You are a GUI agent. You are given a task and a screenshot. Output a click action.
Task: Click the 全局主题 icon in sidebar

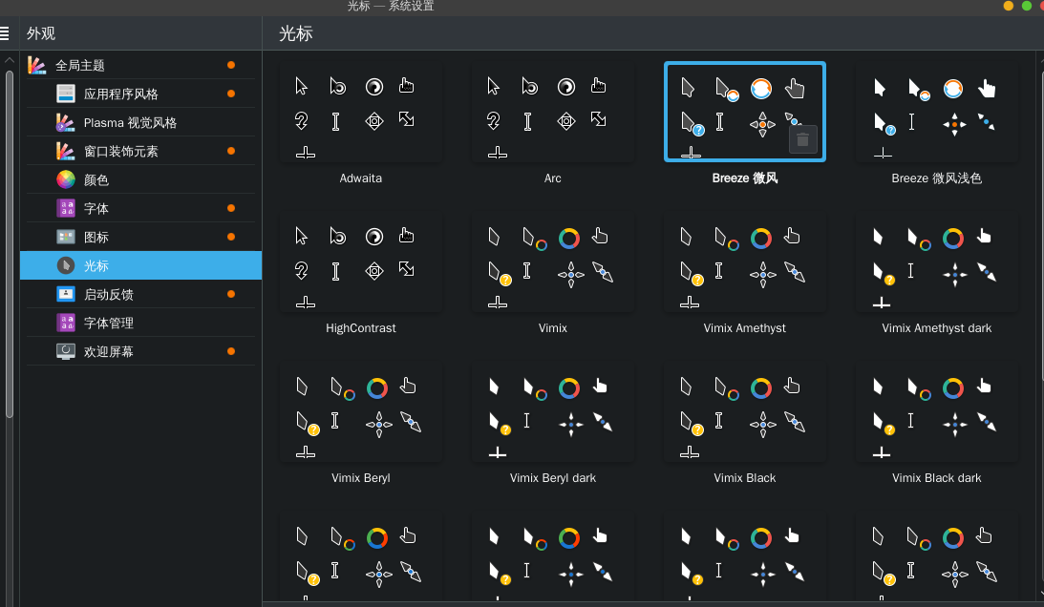pos(36,65)
